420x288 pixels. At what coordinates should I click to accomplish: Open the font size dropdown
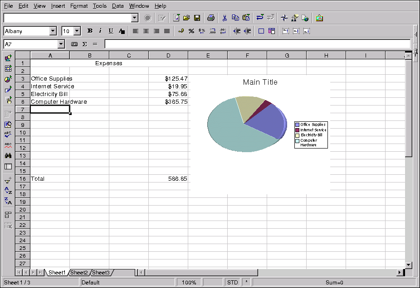pyautogui.click(x=77, y=31)
